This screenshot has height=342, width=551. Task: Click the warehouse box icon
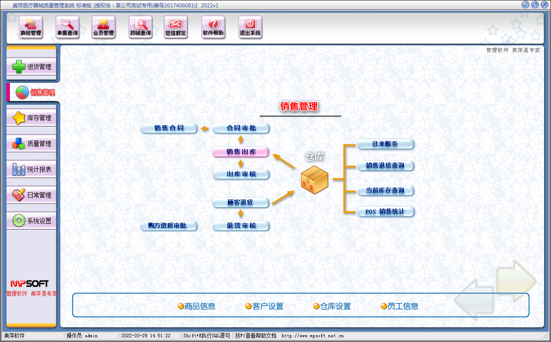pos(314,179)
